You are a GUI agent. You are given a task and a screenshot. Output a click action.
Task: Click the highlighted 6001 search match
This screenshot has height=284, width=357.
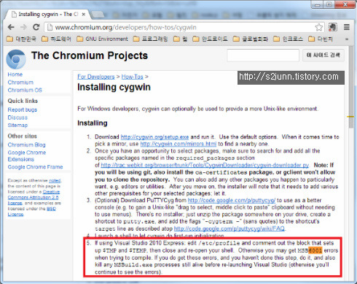click(315, 250)
